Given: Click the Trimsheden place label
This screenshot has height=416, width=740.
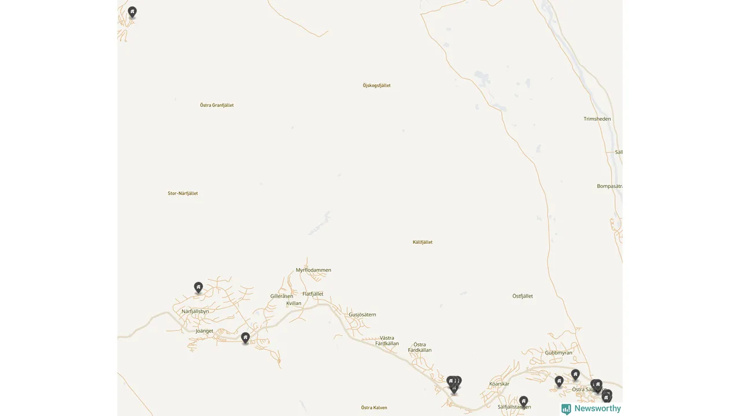Looking at the screenshot, I should coord(597,119).
